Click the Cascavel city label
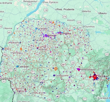This screenshot has width=110, height=102. (x=23, y=67)
